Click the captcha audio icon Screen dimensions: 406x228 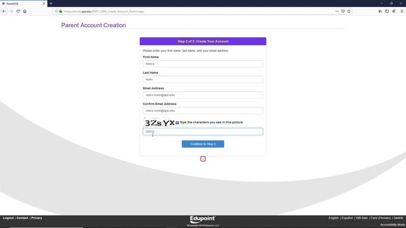pos(177,122)
